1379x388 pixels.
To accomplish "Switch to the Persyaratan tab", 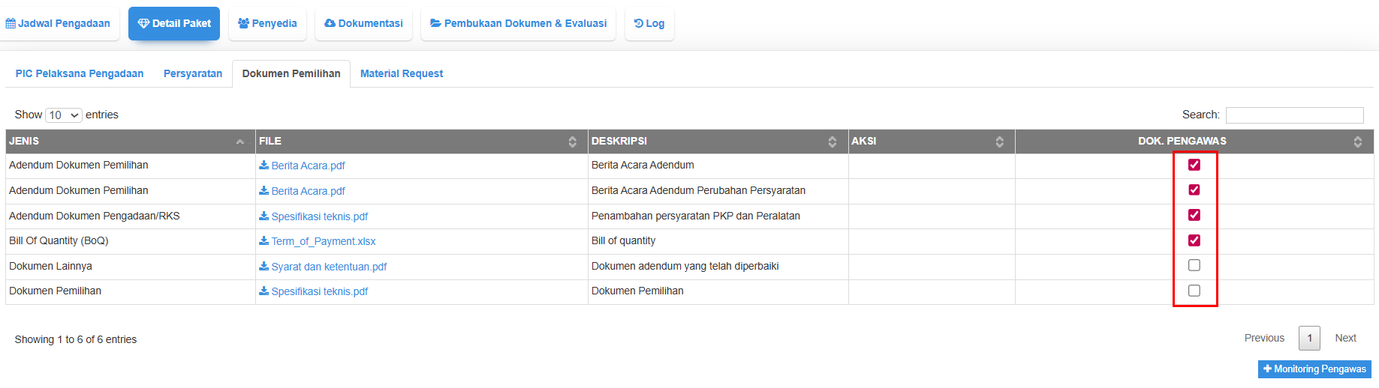I will (193, 73).
